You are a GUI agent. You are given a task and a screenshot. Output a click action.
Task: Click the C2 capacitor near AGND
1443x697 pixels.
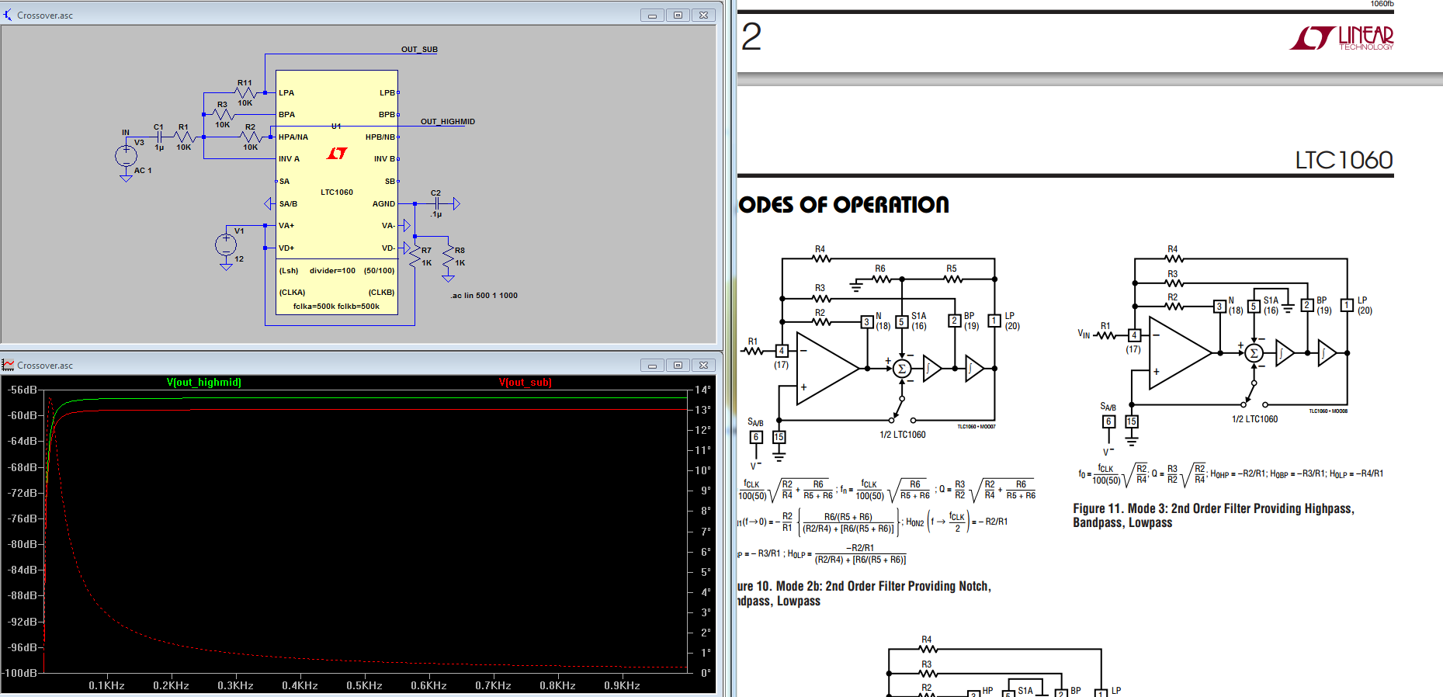point(436,203)
